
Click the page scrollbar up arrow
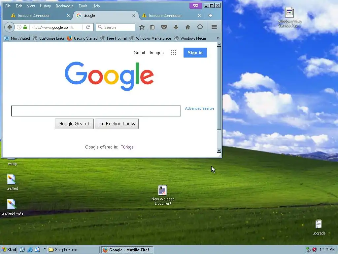pyautogui.click(x=219, y=45)
